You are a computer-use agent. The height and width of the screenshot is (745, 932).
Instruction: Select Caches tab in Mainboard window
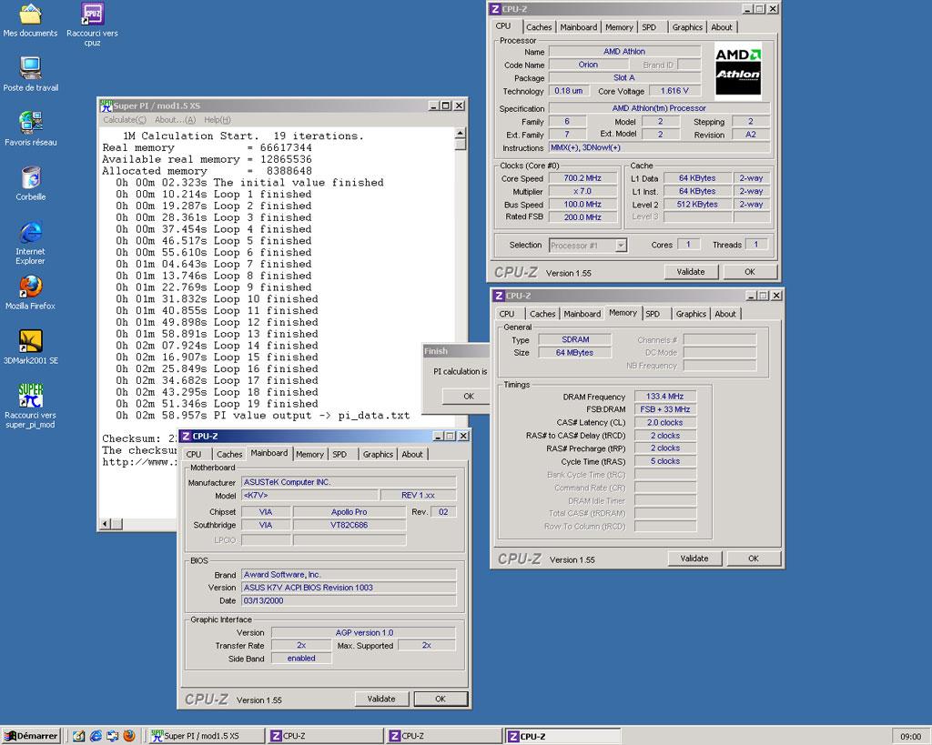coord(229,454)
